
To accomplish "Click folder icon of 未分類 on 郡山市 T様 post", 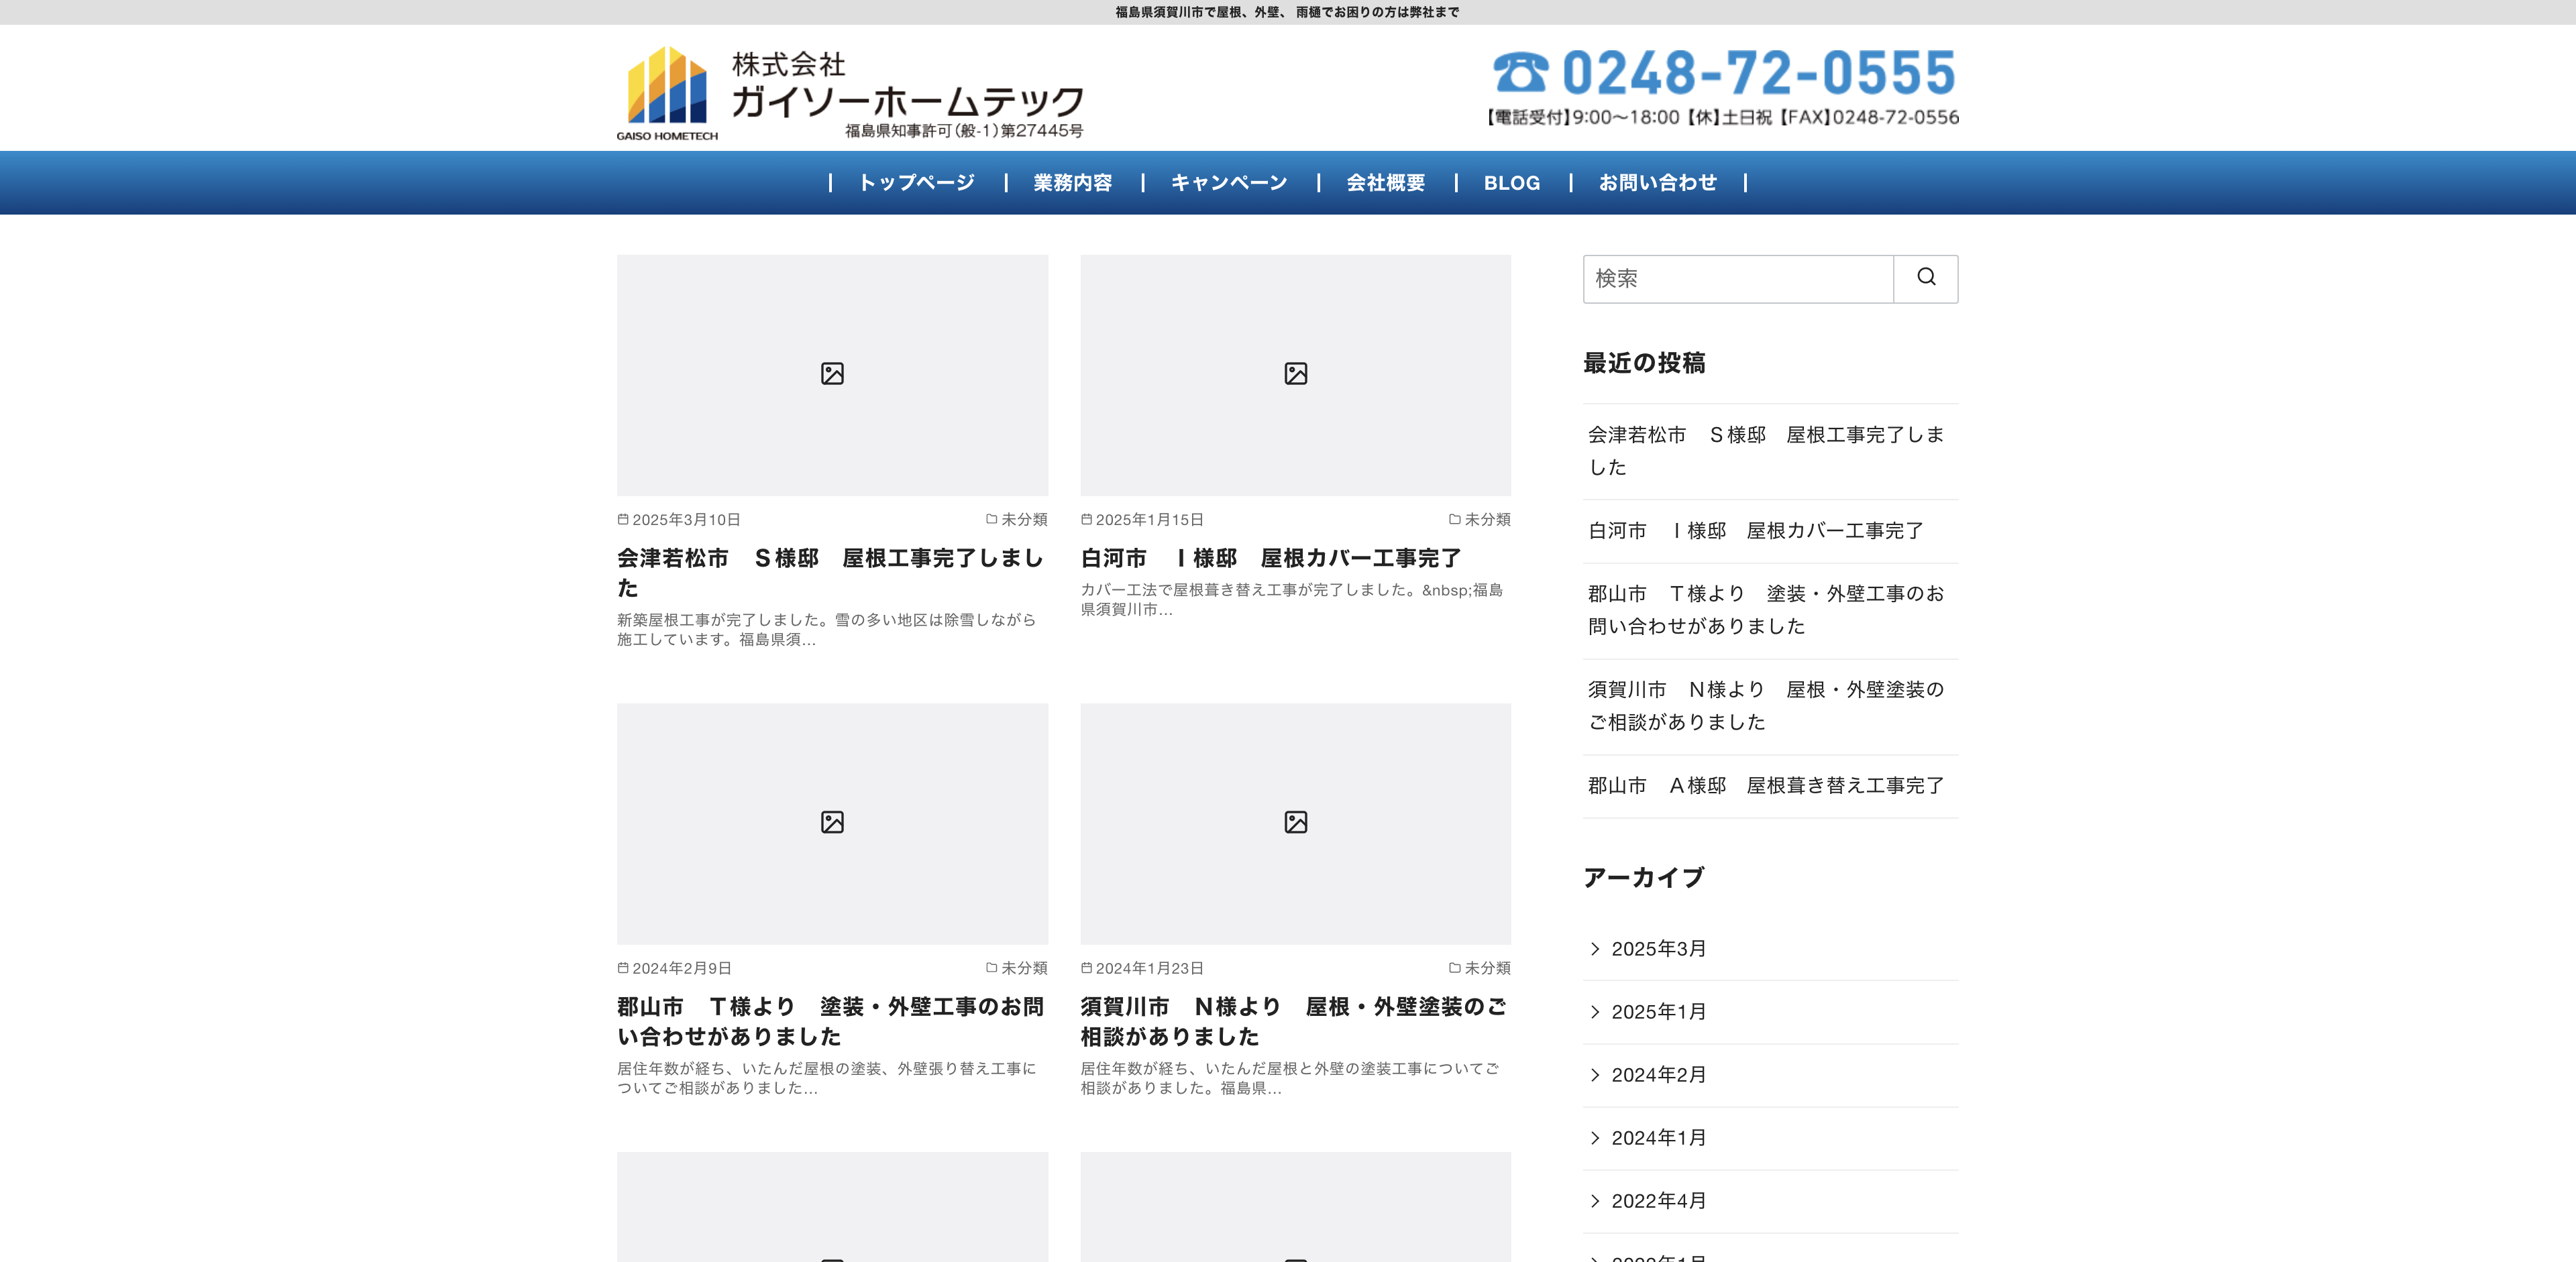I will point(991,968).
